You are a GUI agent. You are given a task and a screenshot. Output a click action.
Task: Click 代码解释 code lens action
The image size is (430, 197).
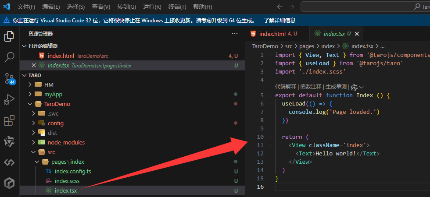286,87
